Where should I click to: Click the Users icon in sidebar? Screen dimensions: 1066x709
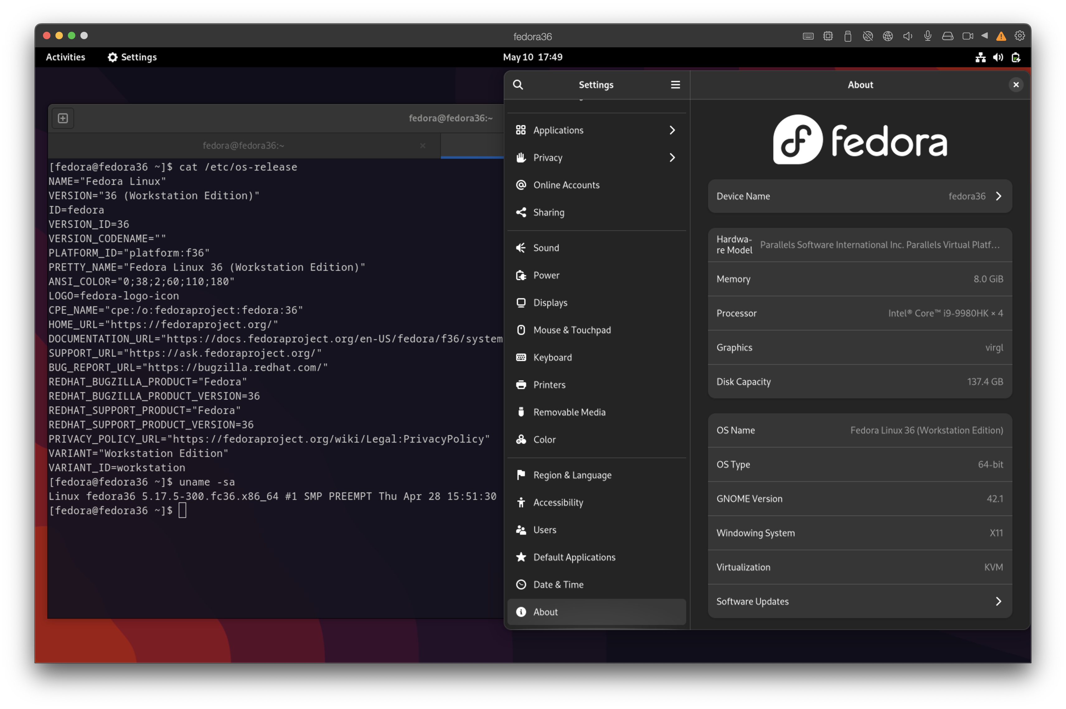[x=521, y=530]
